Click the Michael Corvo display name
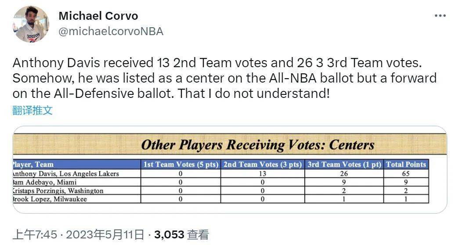The height and width of the screenshot is (245, 459). click(x=98, y=16)
